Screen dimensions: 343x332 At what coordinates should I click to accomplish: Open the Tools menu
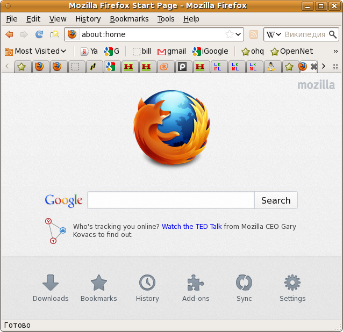[166, 19]
